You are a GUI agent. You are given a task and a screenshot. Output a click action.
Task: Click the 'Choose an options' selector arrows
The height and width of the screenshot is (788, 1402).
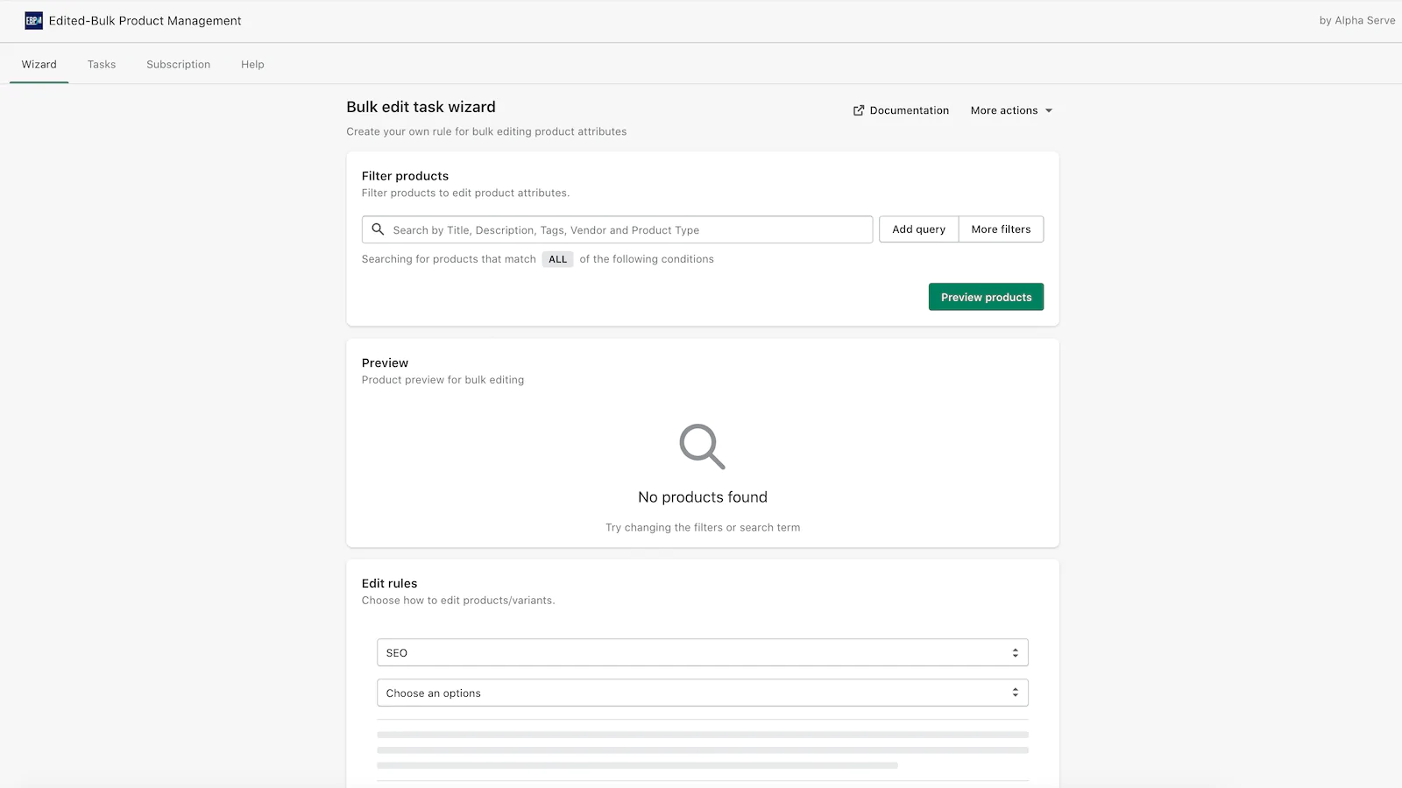[x=1015, y=693]
